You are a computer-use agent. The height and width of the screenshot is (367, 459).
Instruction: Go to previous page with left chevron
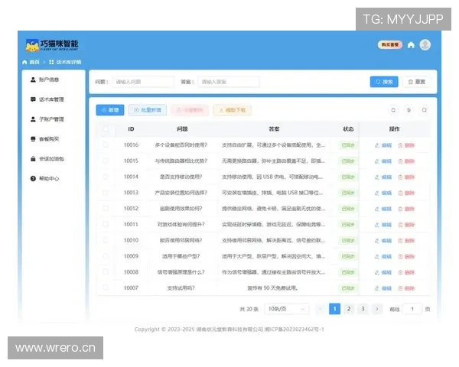click(x=321, y=309)
